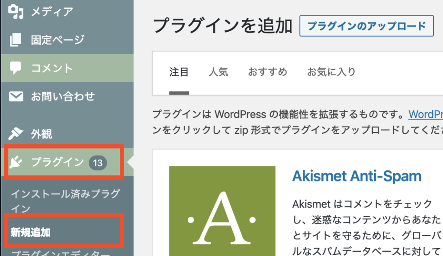This screenshot has width=443, height=256.
Task: Click the コメント speech bubble icon
Action: pos(16,68)
